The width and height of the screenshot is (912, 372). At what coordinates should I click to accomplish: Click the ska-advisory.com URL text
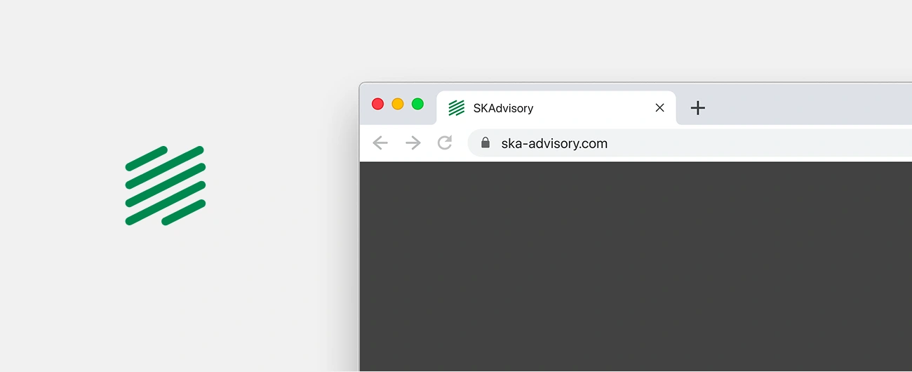(554, 143)
